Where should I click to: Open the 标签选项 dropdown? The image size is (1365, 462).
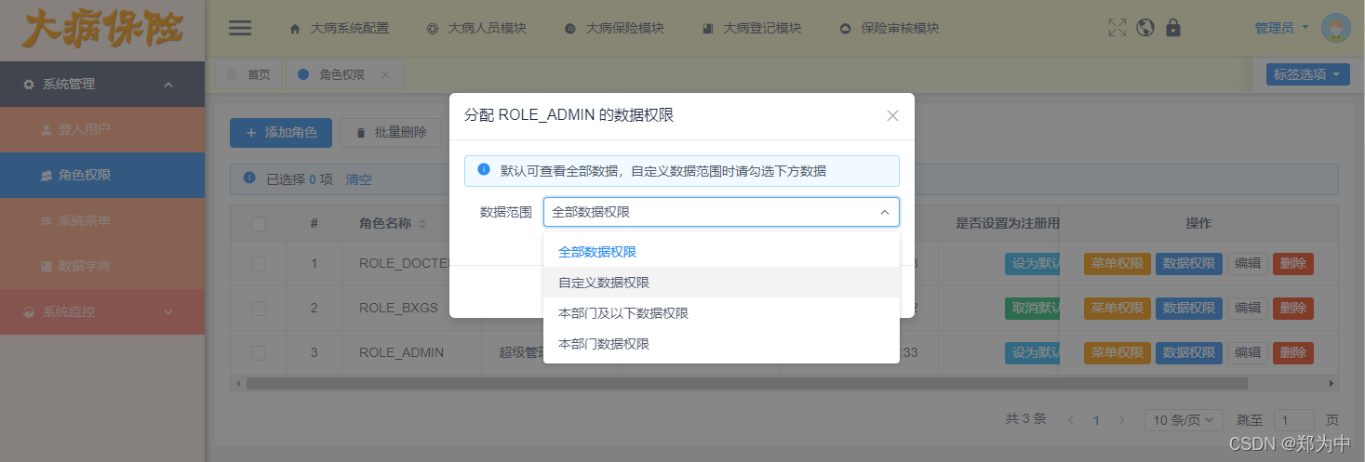1307,74
